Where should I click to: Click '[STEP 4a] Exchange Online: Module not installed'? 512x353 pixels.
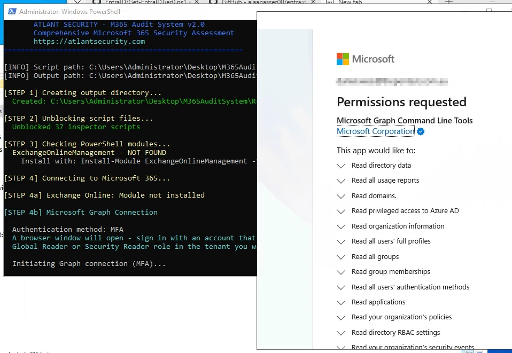tap(104, 195)
